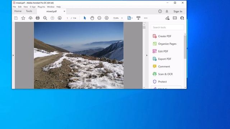This screenshot has height=129, width=230.
Task: Click the document scroll up arrow
Action: point(144,25)
